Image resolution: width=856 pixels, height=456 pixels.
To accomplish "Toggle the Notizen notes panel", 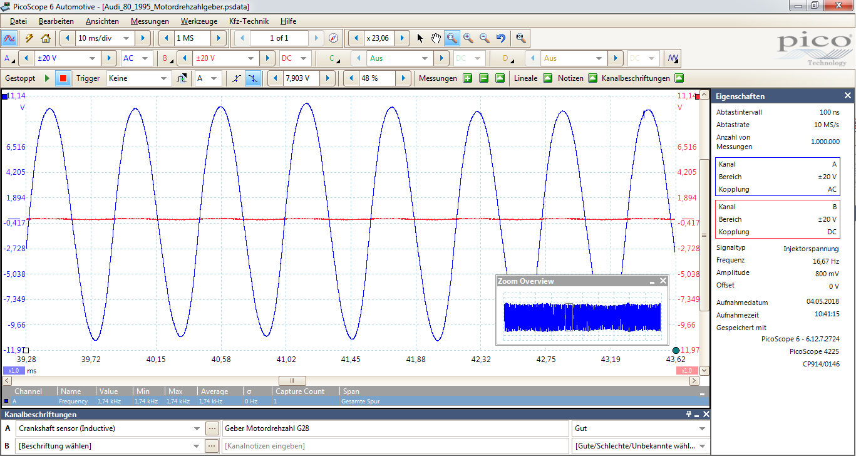I will (x=592, y=78).
